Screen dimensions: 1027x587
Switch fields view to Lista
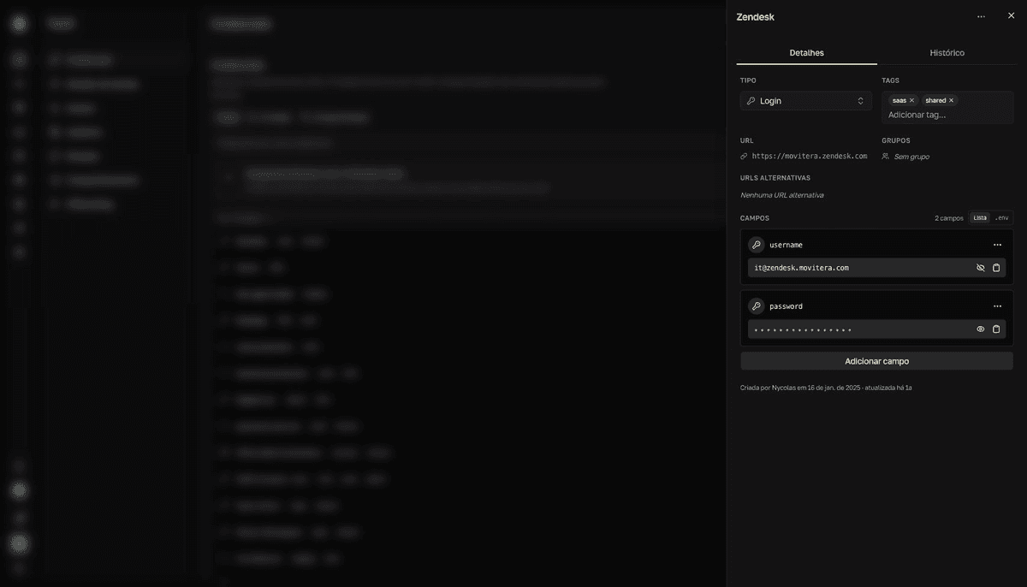[x=979, y=218]
